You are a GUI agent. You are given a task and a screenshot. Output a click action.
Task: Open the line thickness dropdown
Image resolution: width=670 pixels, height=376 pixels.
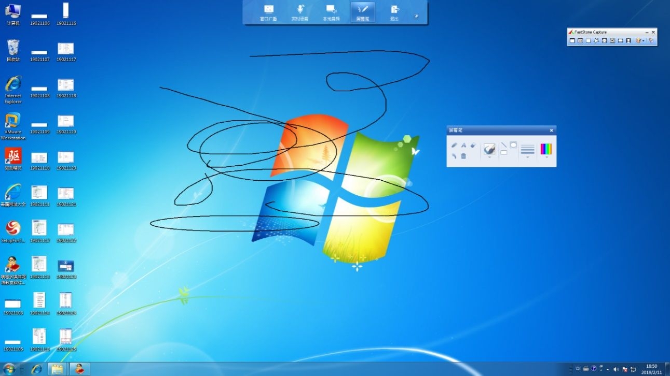coord(527,157)
